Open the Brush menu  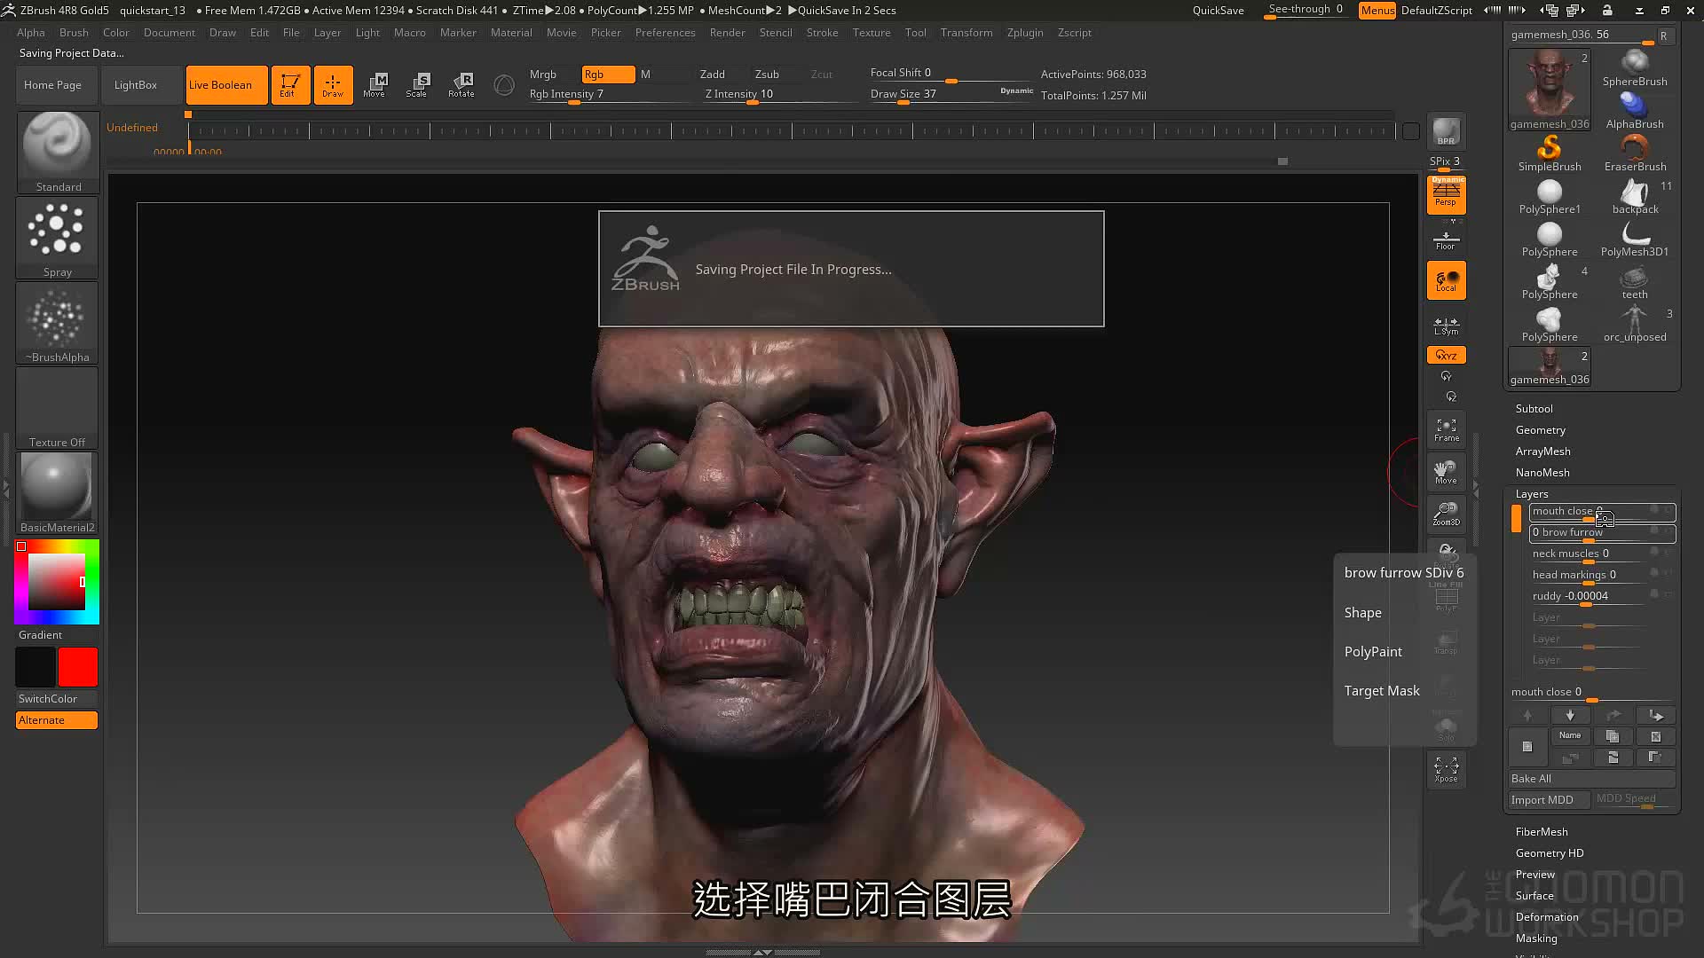click(x=74, y=33)
